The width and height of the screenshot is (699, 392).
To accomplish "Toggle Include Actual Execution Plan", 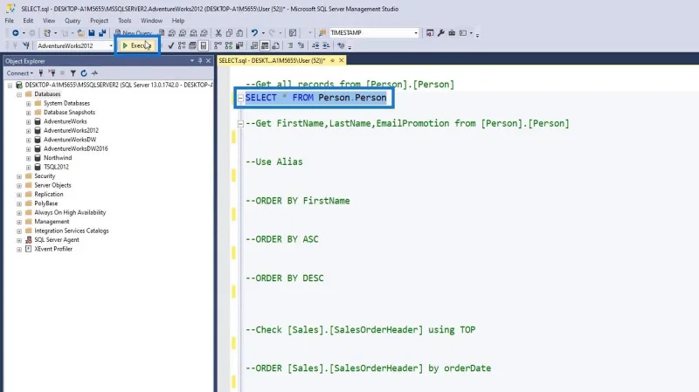I will (x=218, y=45).
